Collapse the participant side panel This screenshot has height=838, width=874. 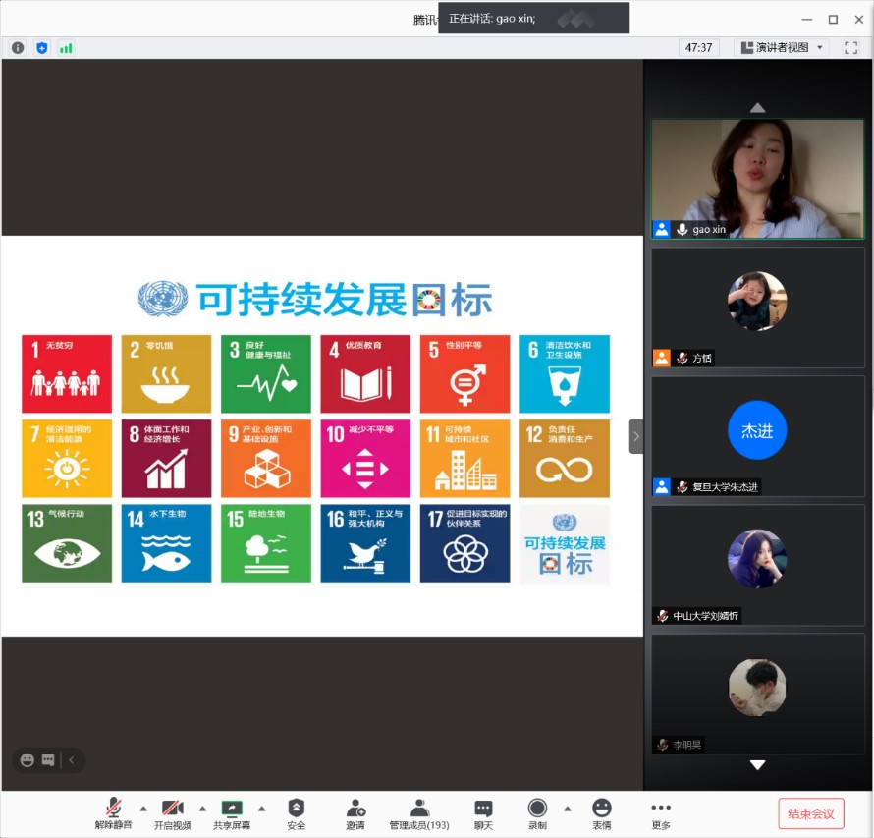pos(636,436)
